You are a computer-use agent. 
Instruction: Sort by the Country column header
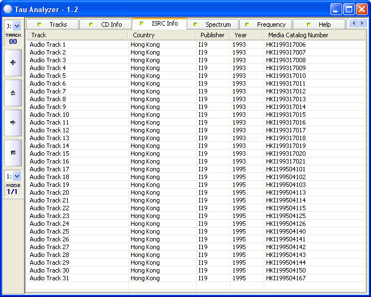(162, 35)
